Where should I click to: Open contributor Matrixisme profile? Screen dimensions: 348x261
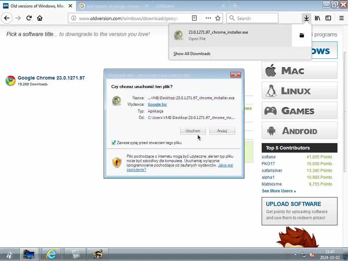tap(272, 184)
